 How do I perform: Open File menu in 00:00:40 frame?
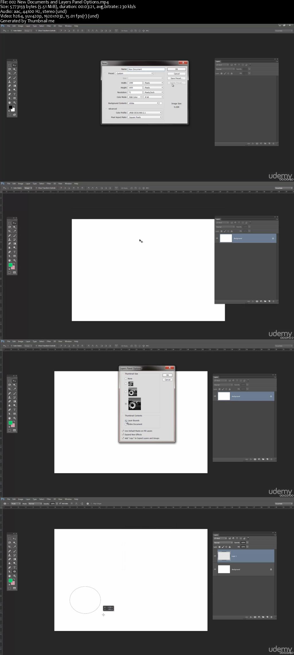click(9, 26)
